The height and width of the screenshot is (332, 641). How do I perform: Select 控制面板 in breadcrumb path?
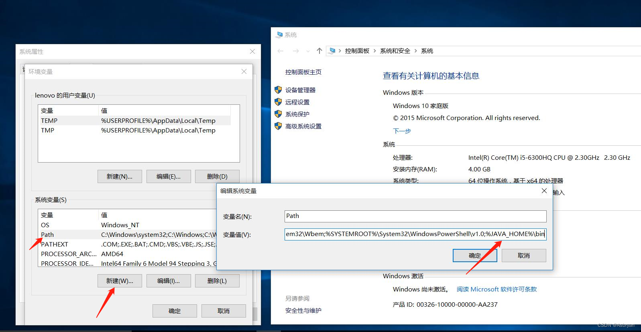click(x=357, y=51)
